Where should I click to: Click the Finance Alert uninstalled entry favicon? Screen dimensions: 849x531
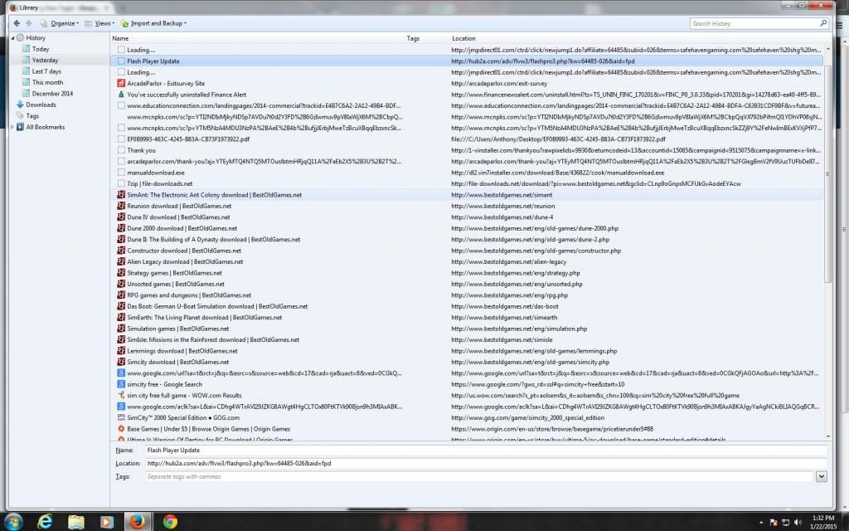point(121,95)
